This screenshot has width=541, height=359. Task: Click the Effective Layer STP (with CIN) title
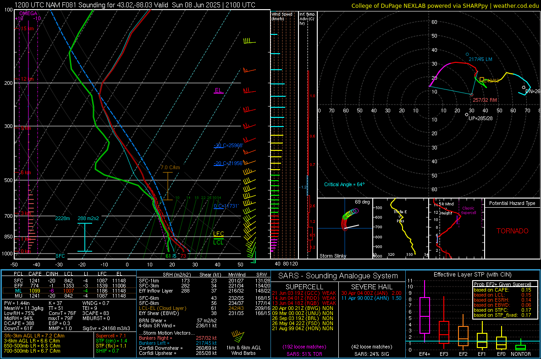(x=472, y=275)
